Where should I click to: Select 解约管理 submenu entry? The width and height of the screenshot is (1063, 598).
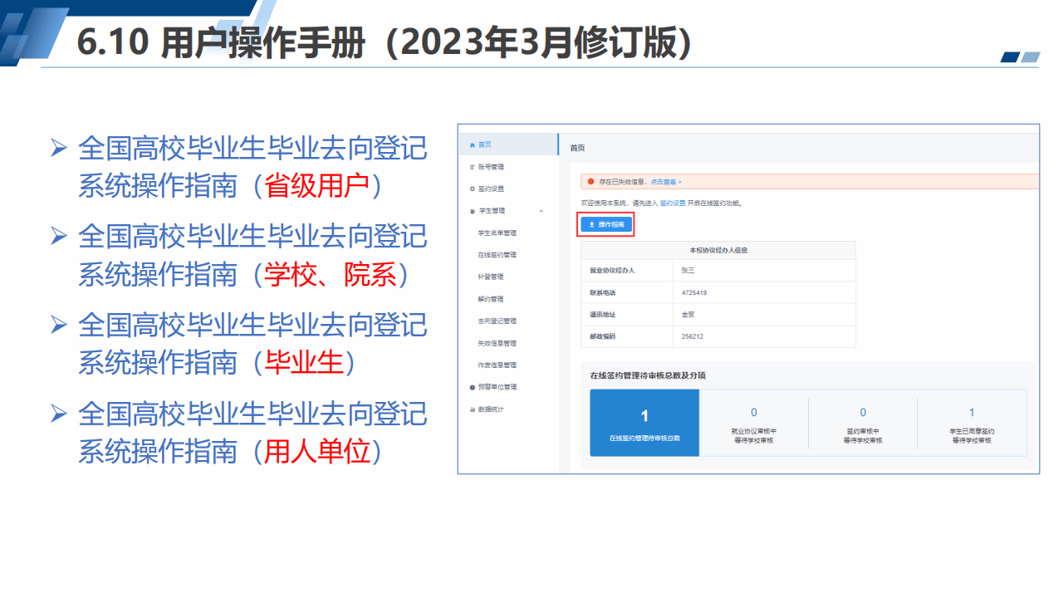490,299
